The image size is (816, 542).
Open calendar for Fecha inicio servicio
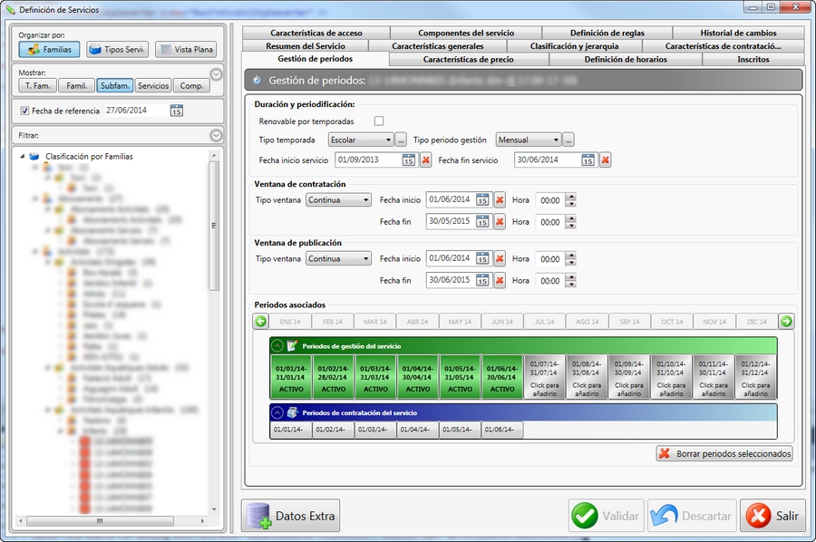coord(409,160)
